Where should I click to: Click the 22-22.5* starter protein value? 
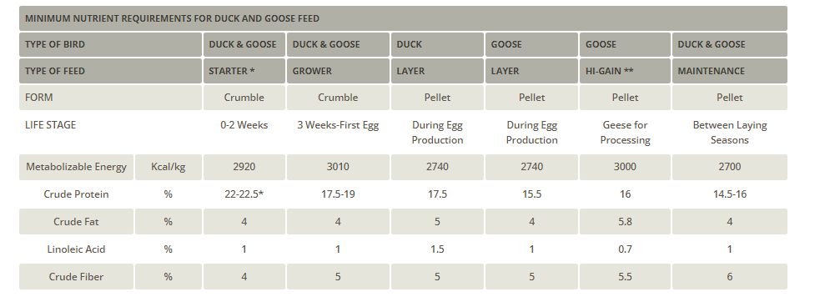[x=244, y=194]
